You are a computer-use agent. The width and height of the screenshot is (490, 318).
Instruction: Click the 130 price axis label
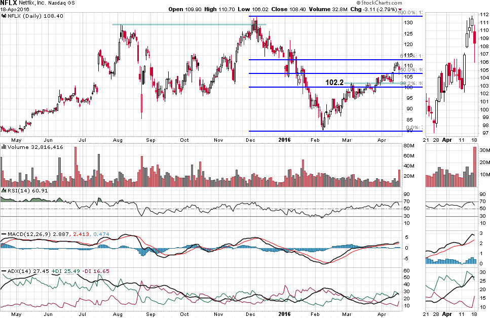pos(408,23)
